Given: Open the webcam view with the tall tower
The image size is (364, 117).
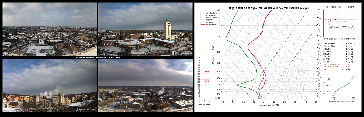Looking at the screenshot, I should click(x=145, y=29).
